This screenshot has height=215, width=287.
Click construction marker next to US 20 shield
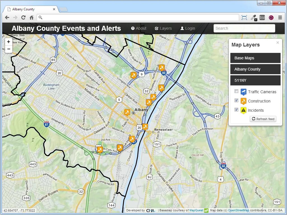(145, 127)
